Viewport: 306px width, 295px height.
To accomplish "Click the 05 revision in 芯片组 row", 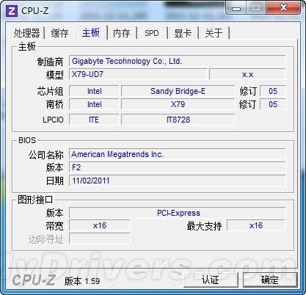I will (273, 91).
